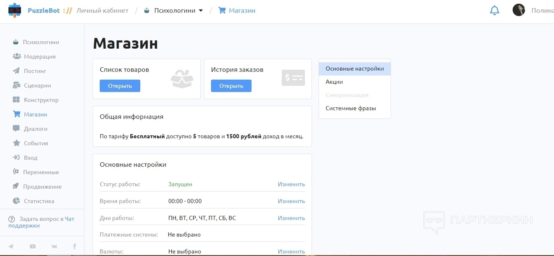Click the bot icon beside Психологини breadcrumb
This screenshot has height=256, width=554.
click(146, 11)
